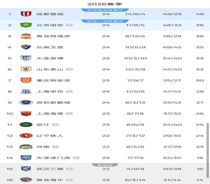Click the 成都蓉城 team crest
The width and height of the screenshot is (210, 184).
coord(26,14)
